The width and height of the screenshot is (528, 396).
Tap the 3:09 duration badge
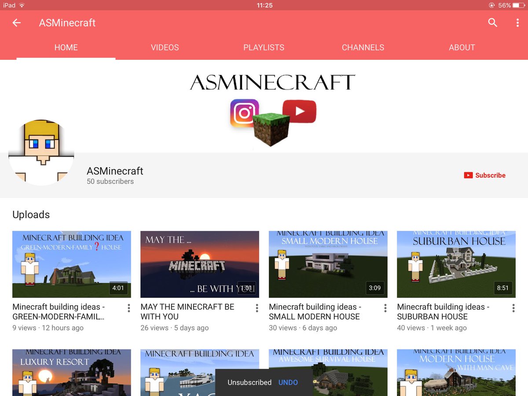[374, 288]
